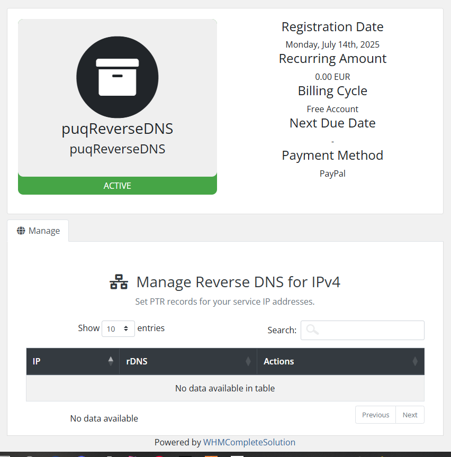Image resolution: width=451 pixels, height=457 pixels.
Task: Click the 'PayPal' payment method value
Action: click(332, 173)
